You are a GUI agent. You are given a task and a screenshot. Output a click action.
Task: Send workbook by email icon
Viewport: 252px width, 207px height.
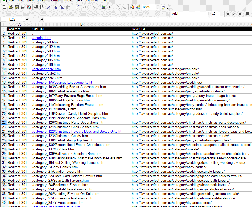pos(23,7)
